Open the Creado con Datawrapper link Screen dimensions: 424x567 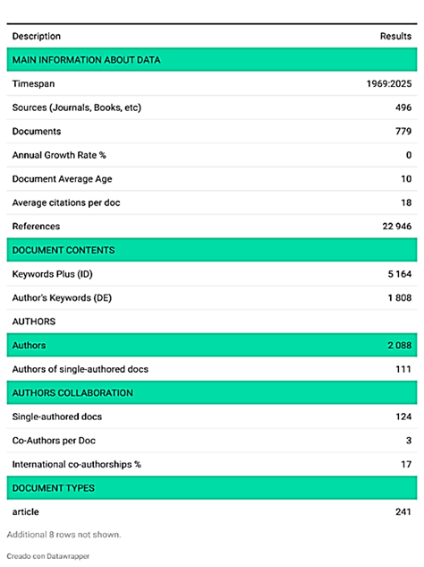tap(48, 556)
